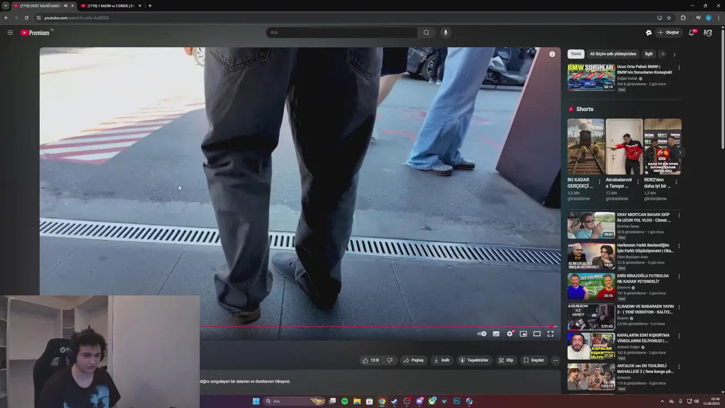Select the İlgili filter chip
Screen dimensions: 725x408
pyautogui.click(x=649, y=54)
